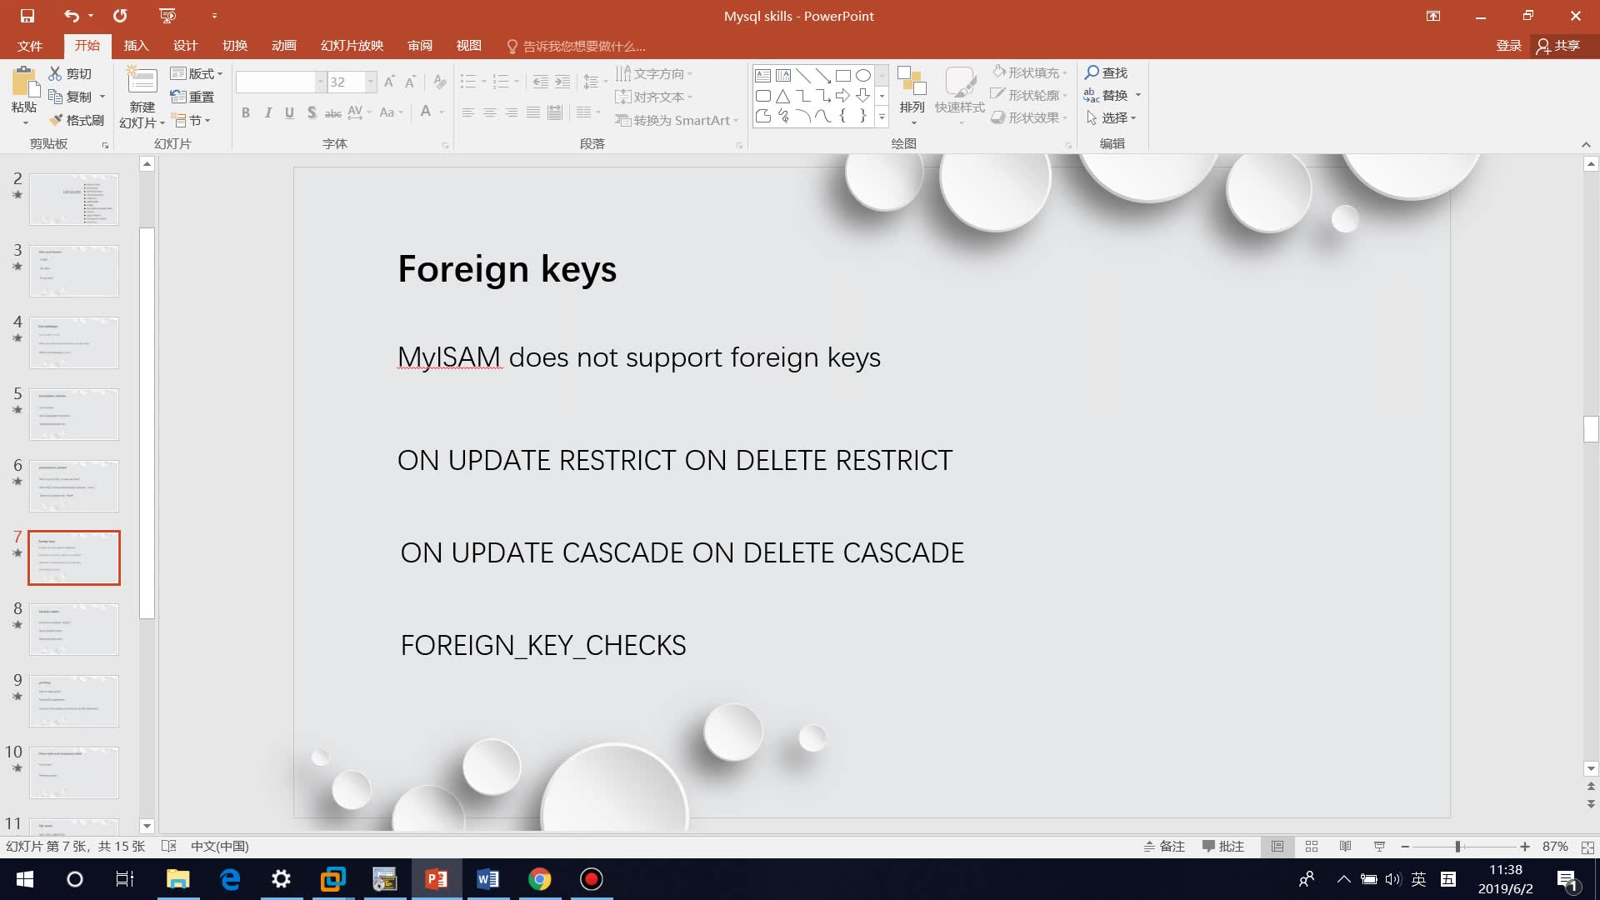Image resolution: width=1600 pixels, height=900 pixels.
Task: Switch to the 插入 ribbon tab
Action: tap(136, 46)
